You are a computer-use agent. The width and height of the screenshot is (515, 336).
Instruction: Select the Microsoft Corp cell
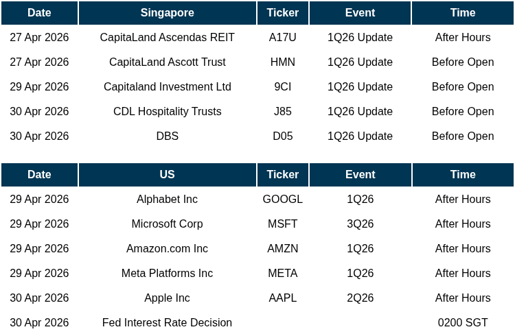[x=167, y=224]
